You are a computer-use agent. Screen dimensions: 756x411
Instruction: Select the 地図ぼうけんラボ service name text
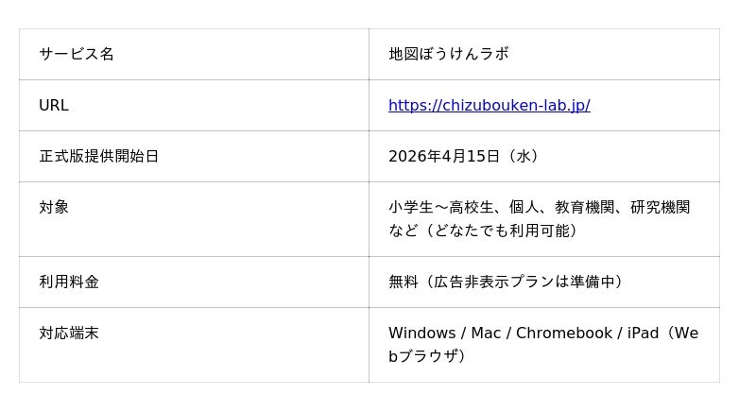[x=448, y=55]
